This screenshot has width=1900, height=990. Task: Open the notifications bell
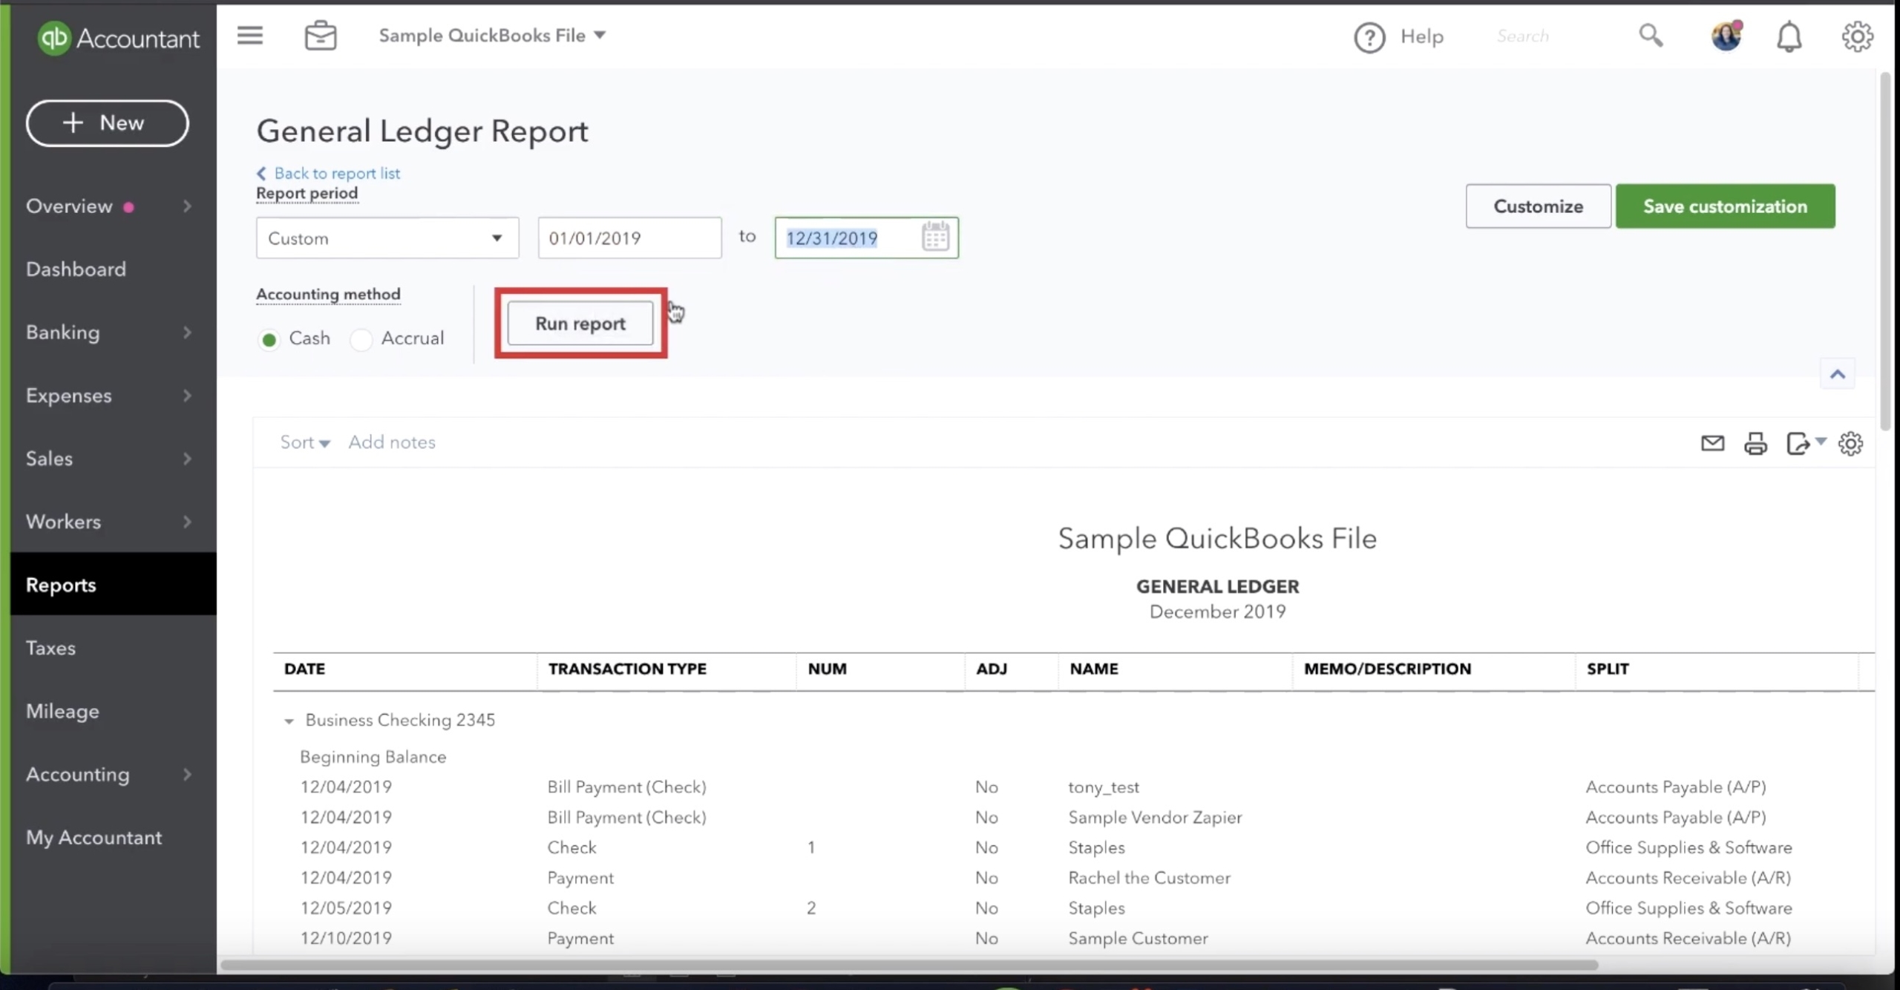[x=1789, y=36]
